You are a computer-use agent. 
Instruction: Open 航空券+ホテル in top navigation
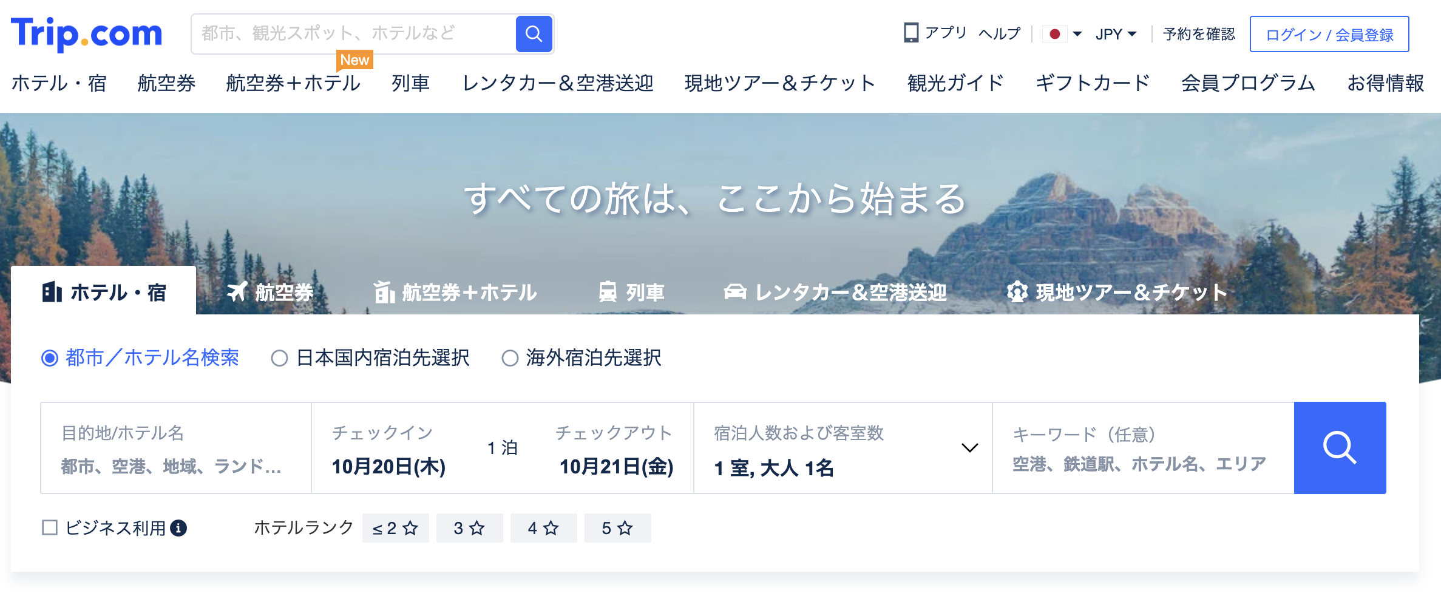click(293, 83)
